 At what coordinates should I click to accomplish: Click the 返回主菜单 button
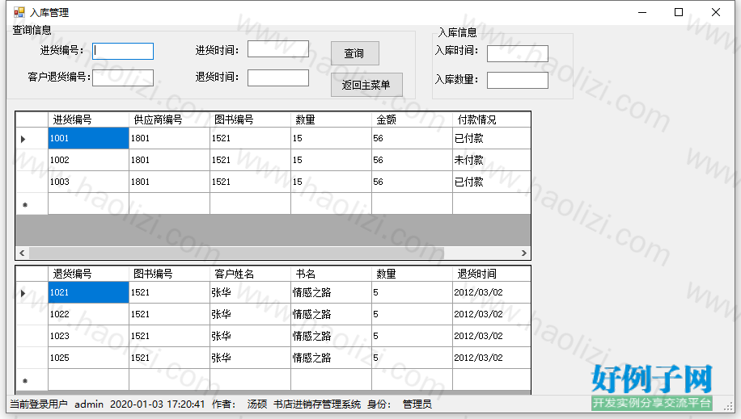366,85
